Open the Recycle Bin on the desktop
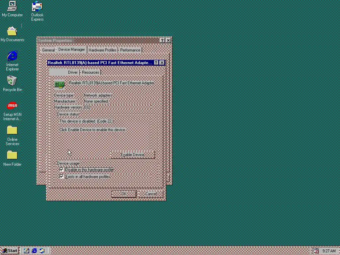The image size is (340, 255). coord(12,83)
